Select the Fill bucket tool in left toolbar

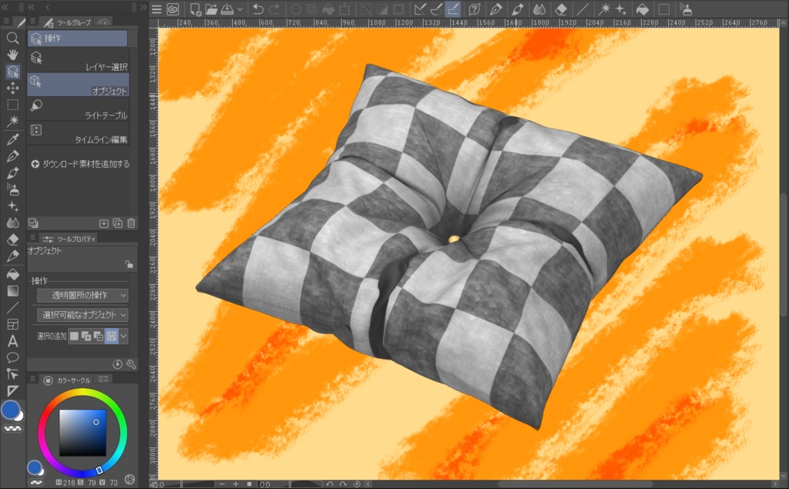coord(12,275)
